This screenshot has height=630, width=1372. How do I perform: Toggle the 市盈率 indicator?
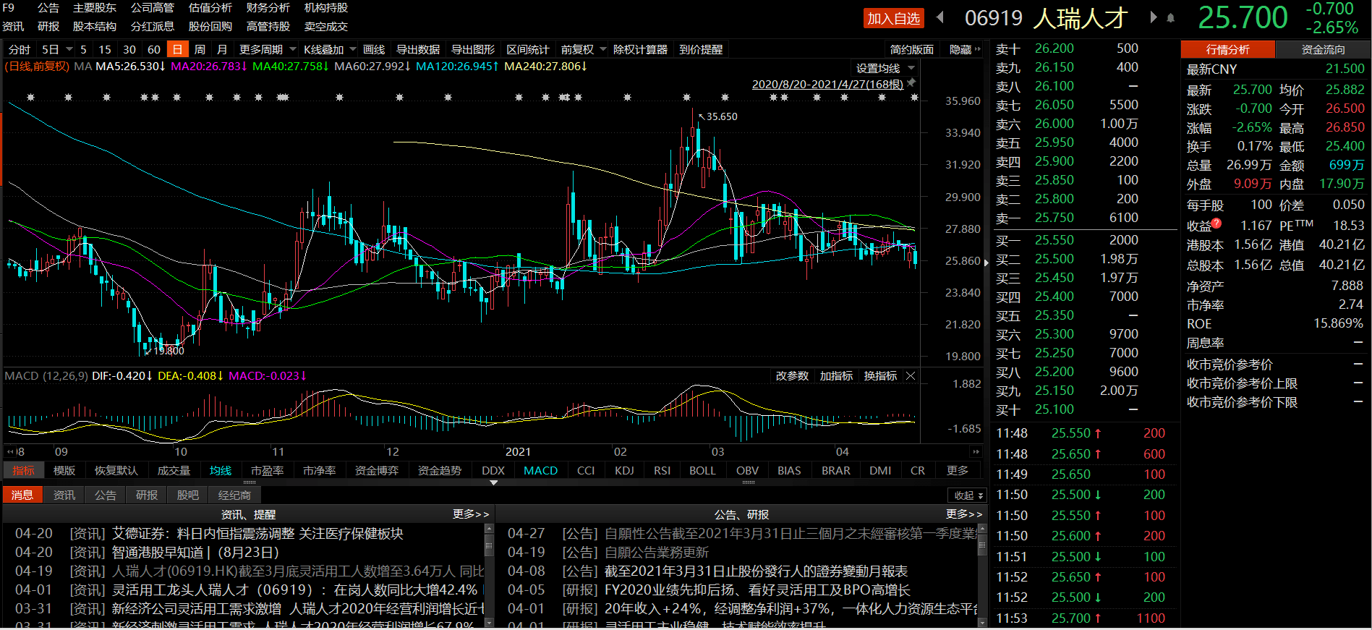point(267,471)
